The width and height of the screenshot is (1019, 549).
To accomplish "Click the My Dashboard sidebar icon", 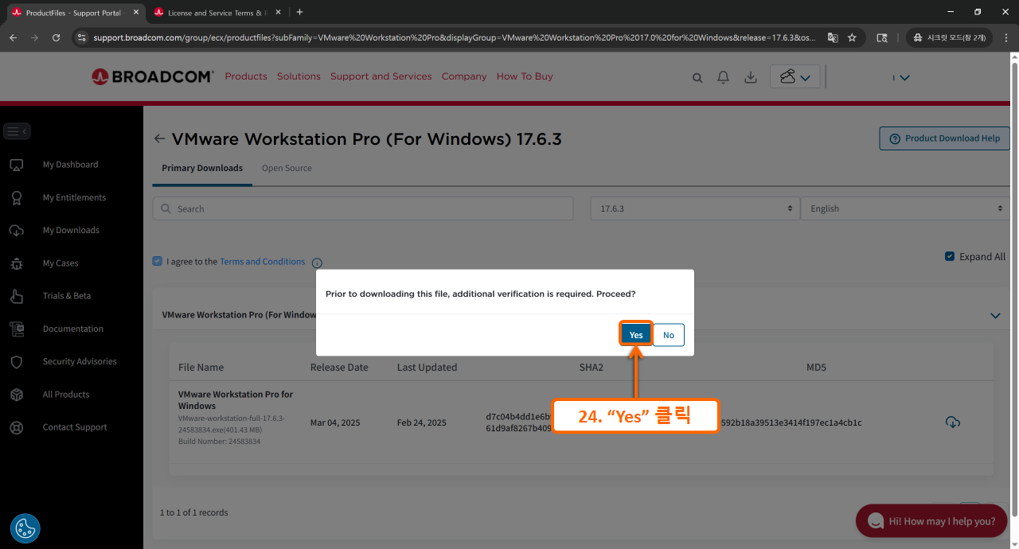I will [x=16, y=165].
